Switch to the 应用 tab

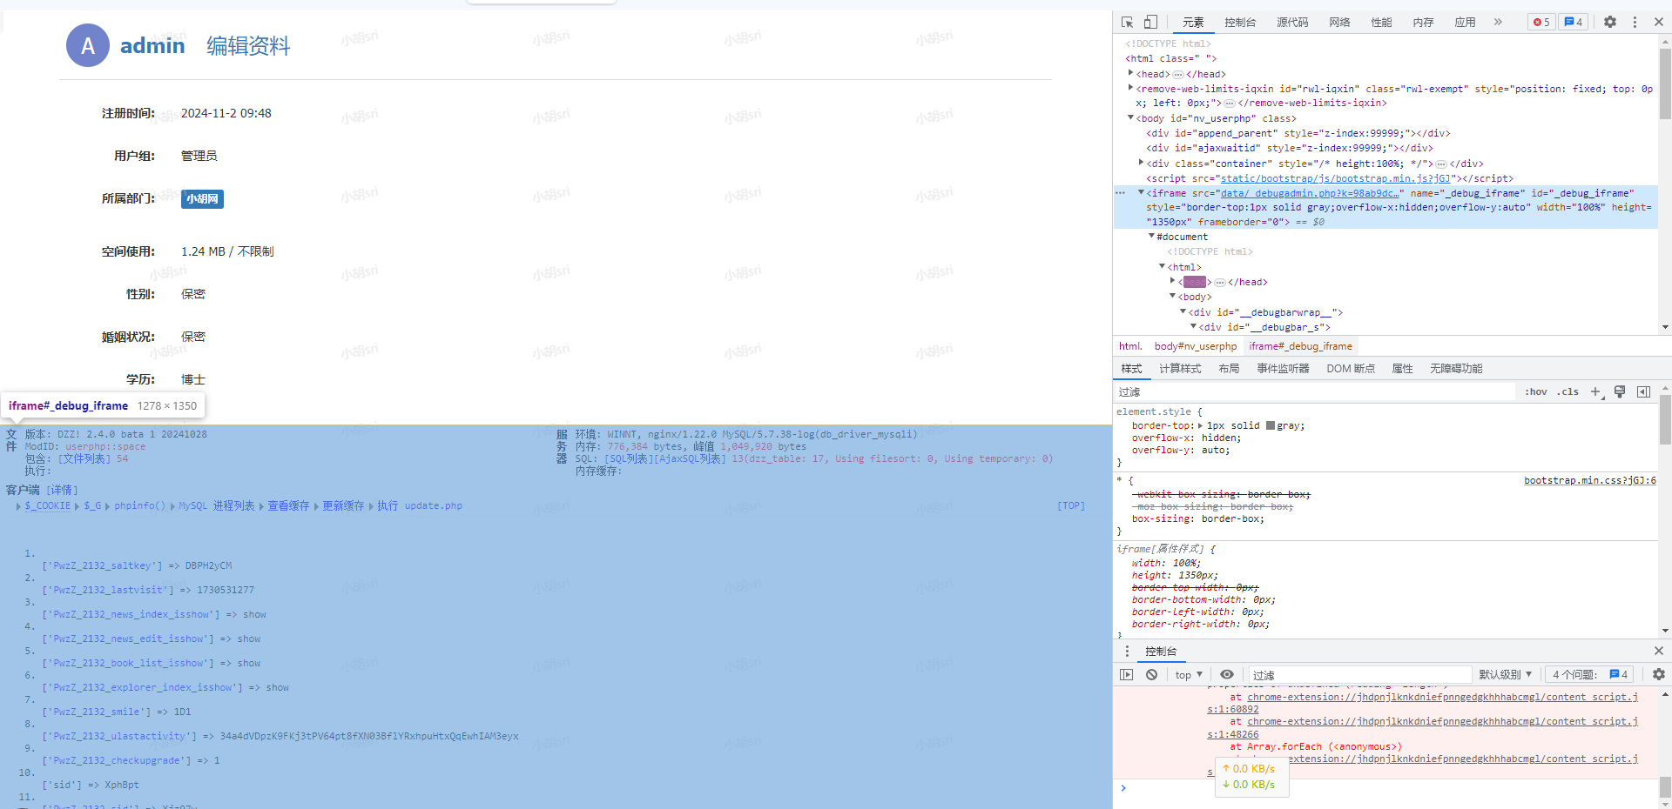[x=1465, y=23]
